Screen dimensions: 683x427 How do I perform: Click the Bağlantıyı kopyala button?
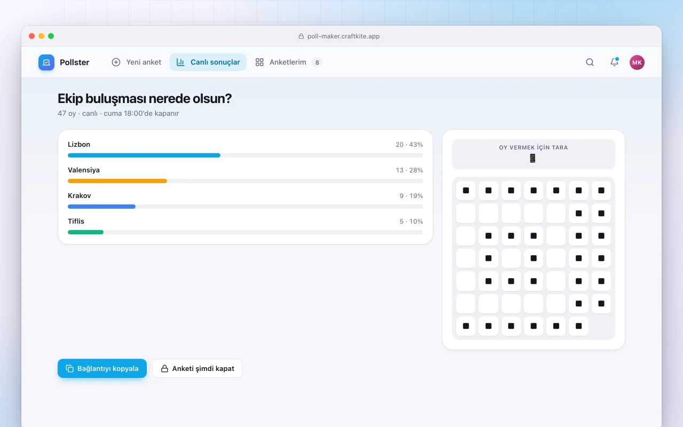[x=102, y=368]
